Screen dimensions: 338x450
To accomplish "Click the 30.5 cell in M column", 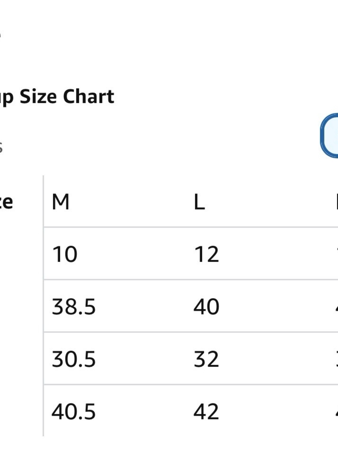I will (74, 359).
